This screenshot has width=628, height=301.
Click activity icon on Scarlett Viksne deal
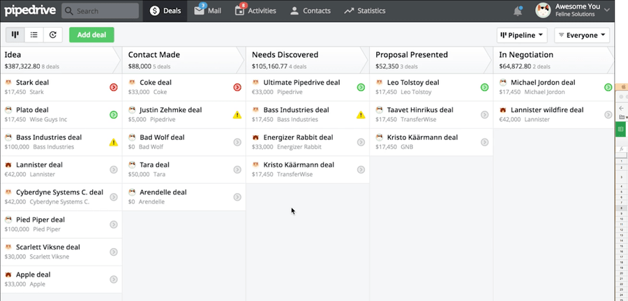click(x=114, y=252)
